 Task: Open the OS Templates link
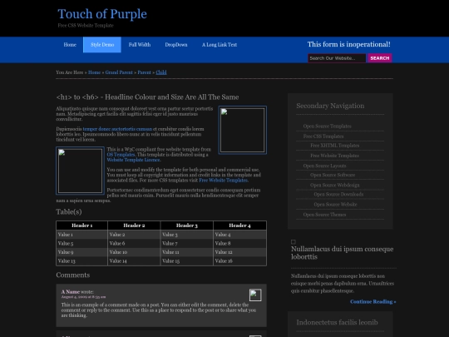[121, 155]
